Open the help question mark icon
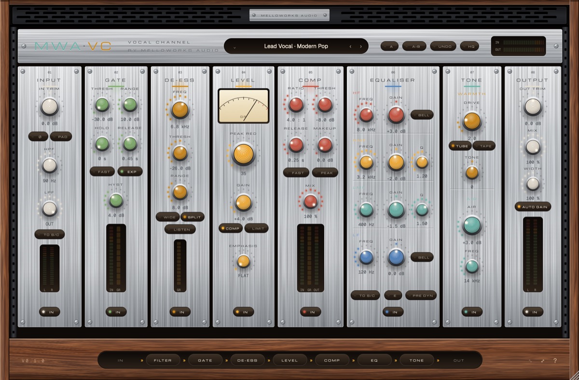 click(555, 361)
